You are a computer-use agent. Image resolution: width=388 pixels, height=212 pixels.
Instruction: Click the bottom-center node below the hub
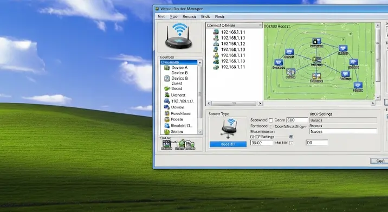316,76
